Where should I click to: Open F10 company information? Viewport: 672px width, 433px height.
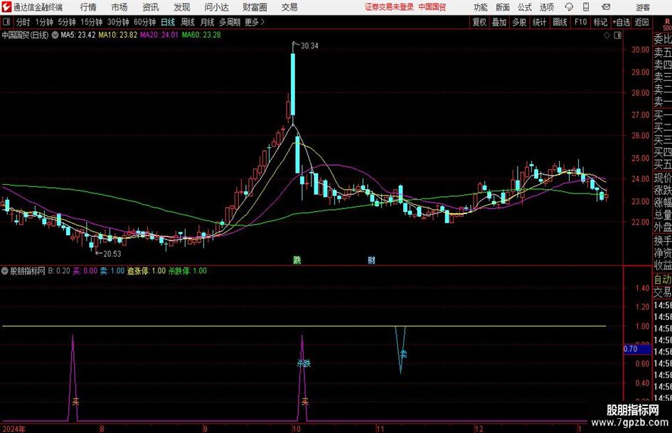[x=581, y=22]
